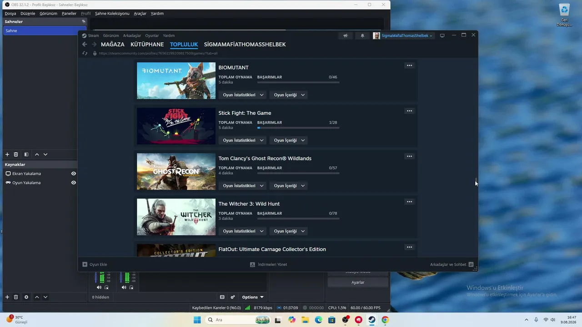Open options menu for BIOMUTANT
This screenshot has width=582, height=327.
pos(409,65)
